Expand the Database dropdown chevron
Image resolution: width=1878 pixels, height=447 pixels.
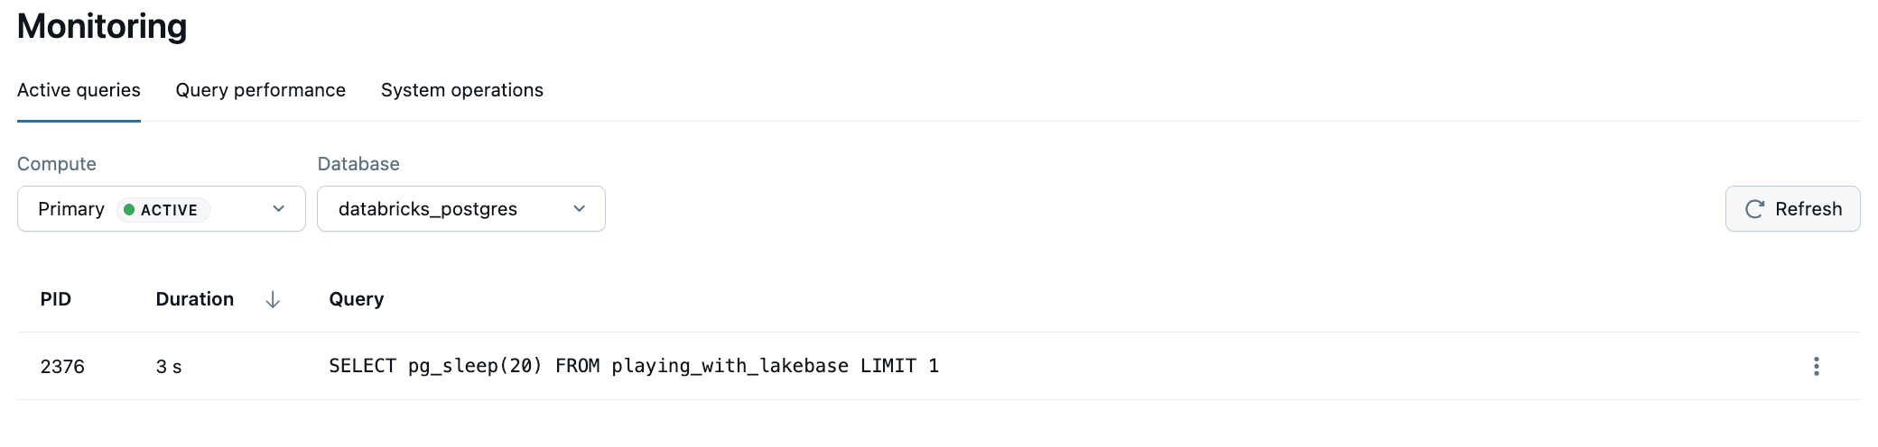[579, 209]
